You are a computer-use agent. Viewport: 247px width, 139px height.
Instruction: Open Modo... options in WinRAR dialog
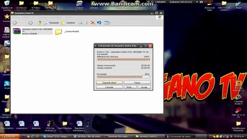pyautogui.click(x=130, y=87)
